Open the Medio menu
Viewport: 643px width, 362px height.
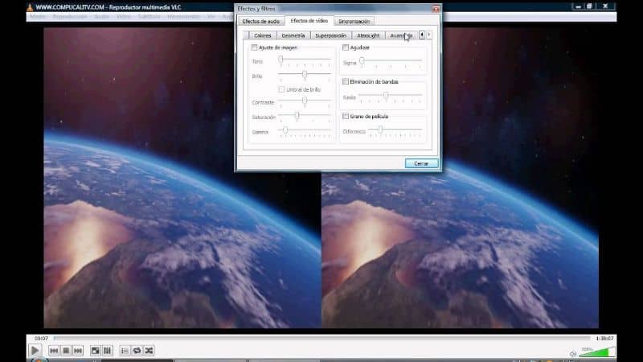37,16
